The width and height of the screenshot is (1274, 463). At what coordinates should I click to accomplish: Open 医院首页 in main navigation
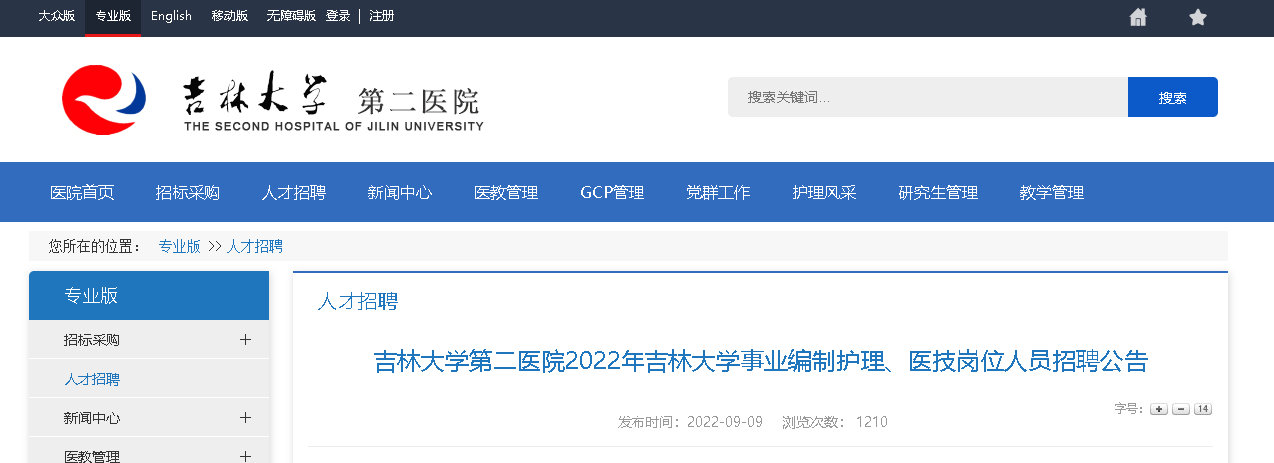click(82, 192)
